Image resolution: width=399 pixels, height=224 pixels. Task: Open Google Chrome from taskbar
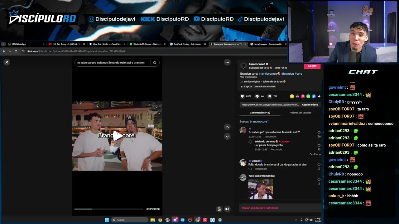tap(160, 220)
